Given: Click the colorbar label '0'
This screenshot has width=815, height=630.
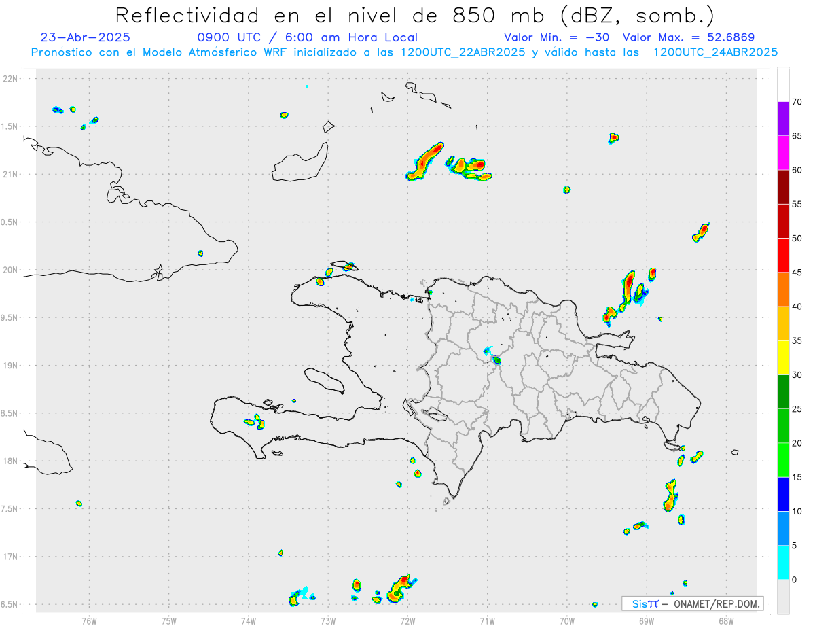Looking at the screenshot, I should pos(795,580).
